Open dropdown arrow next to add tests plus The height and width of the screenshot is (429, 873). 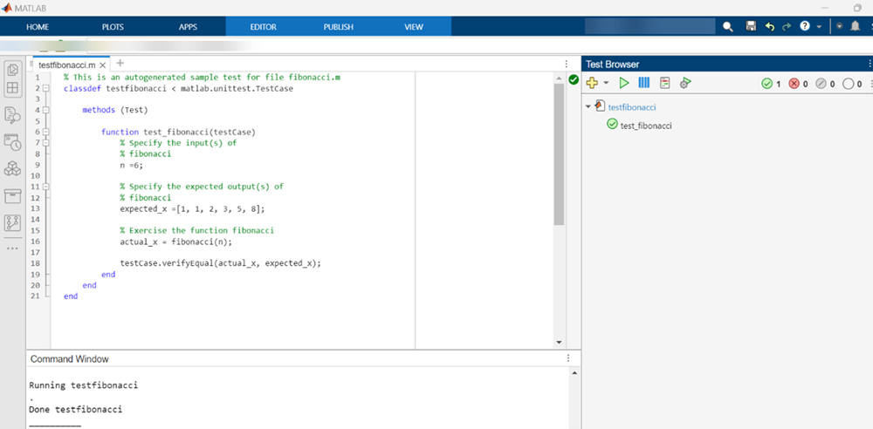606,84
